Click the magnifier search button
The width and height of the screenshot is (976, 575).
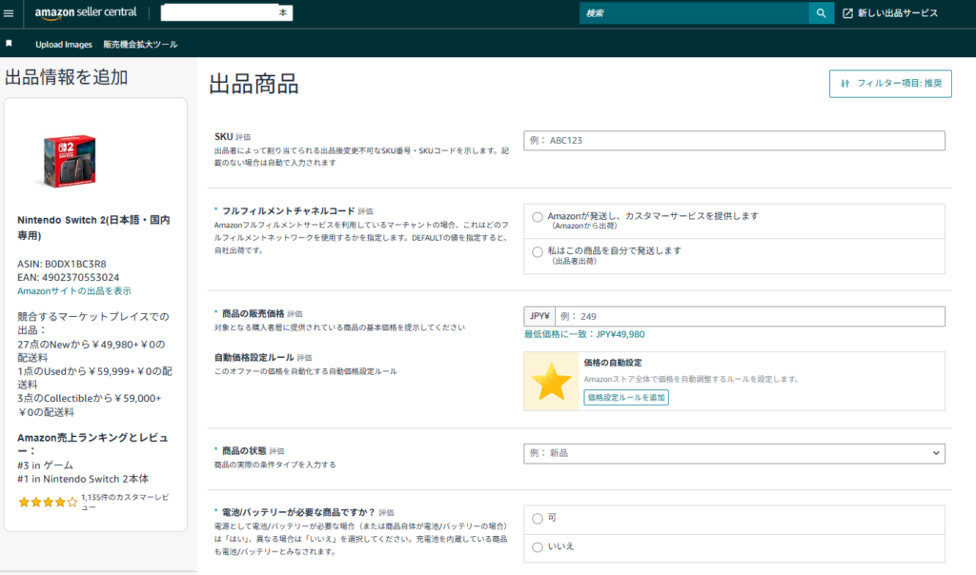(x=821, y=13)
